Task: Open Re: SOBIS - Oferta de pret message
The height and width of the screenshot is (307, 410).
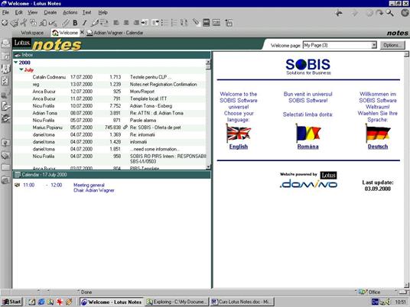Action: pyautogui.click(x=110, y=128)
